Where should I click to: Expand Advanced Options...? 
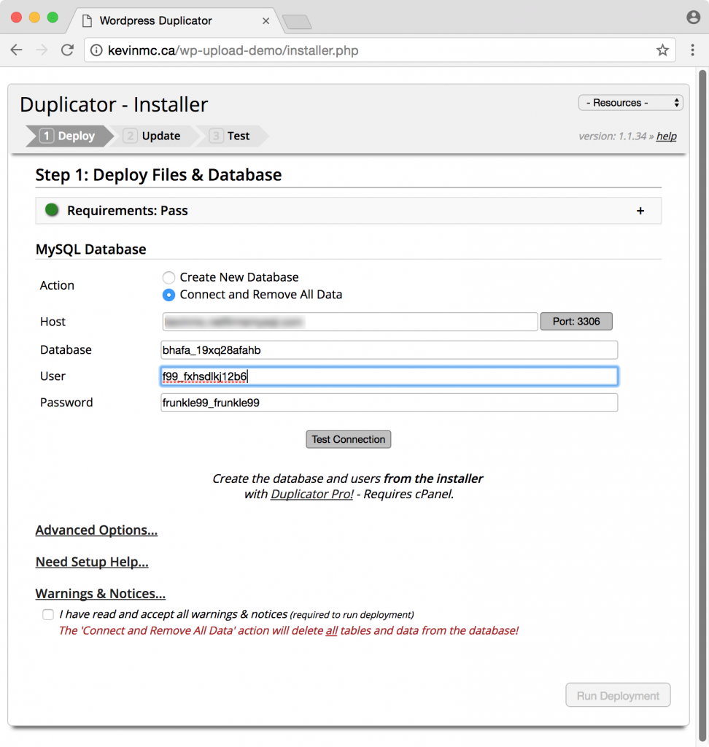96,530
